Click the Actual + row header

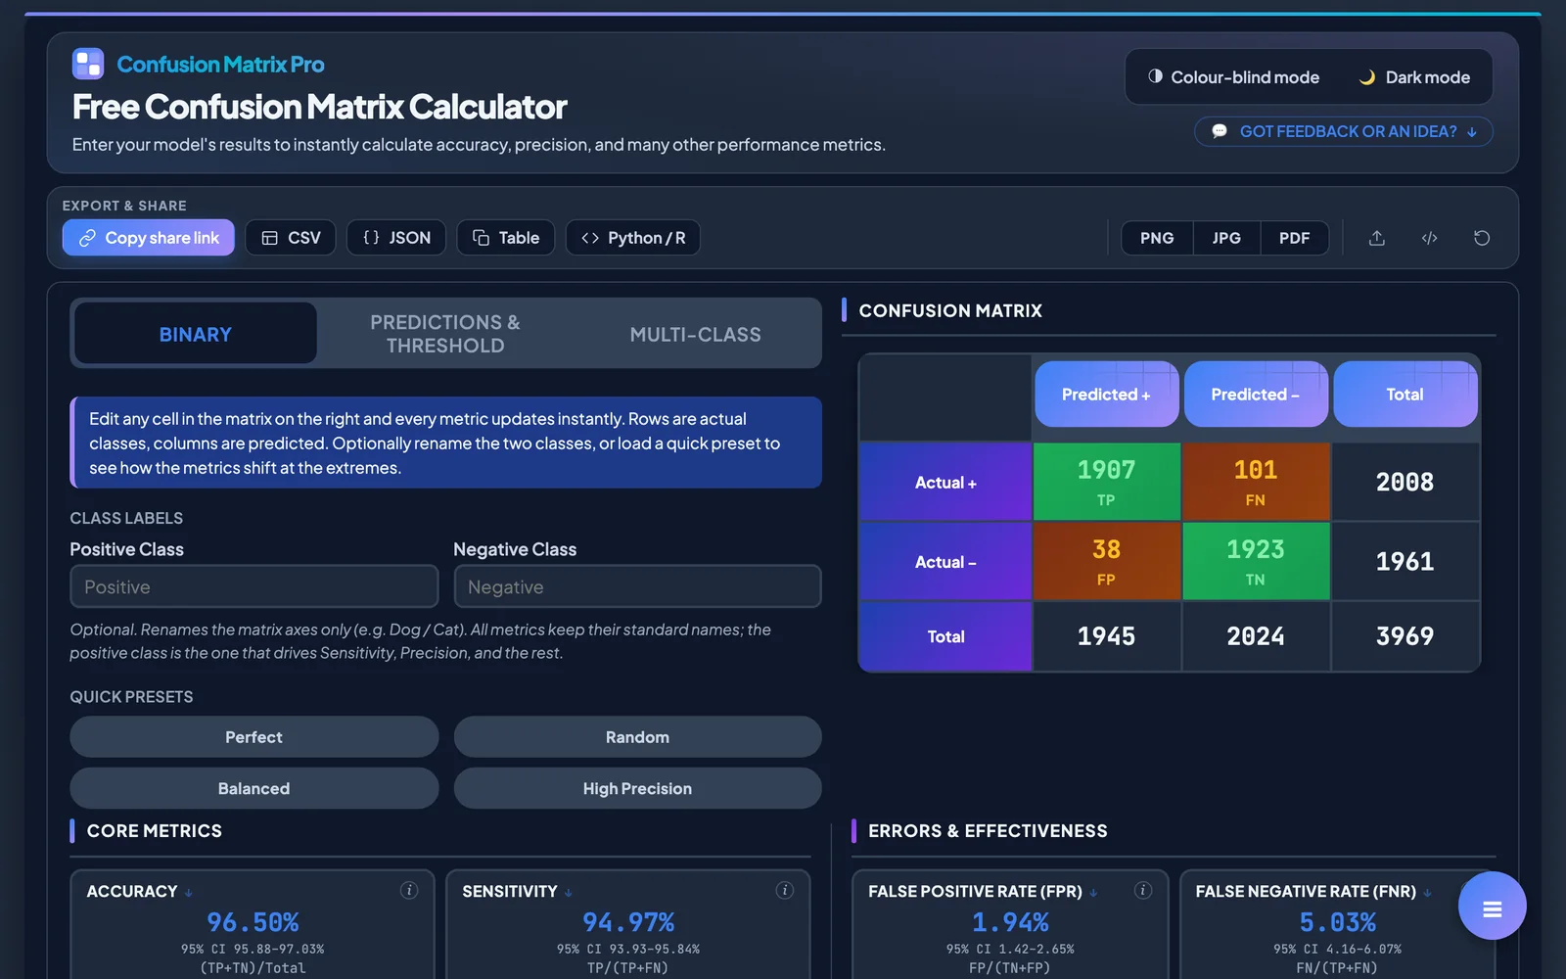945,482
